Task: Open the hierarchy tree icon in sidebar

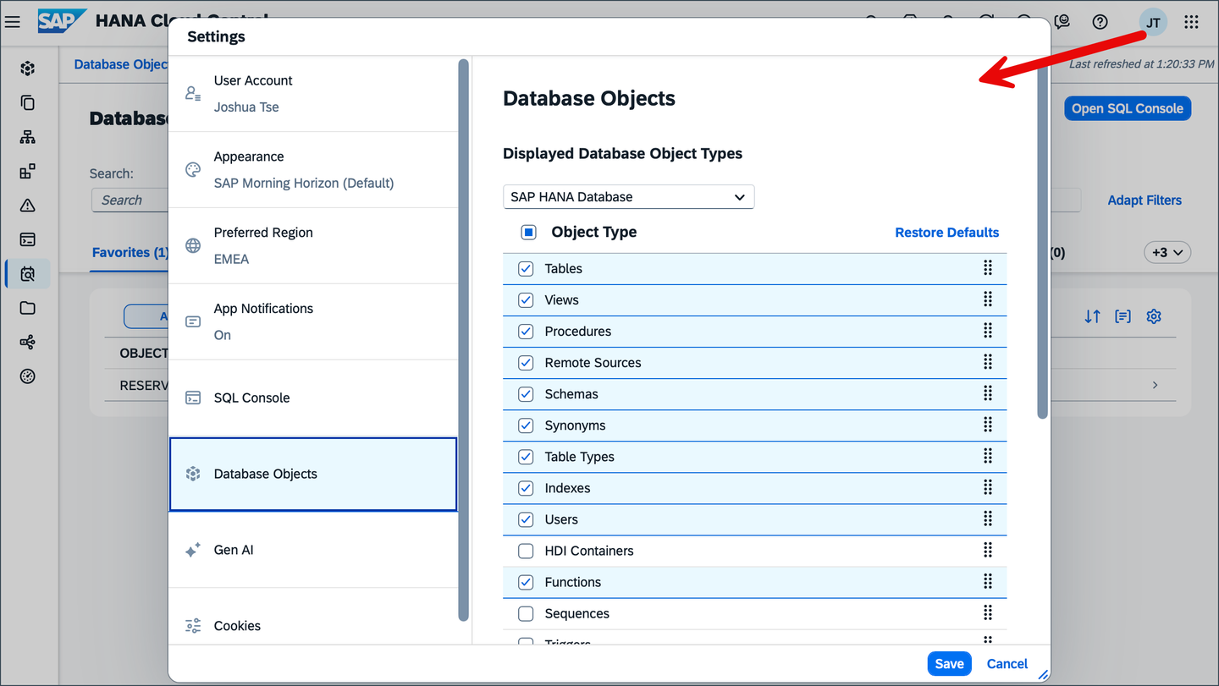Action: (28, 137)
